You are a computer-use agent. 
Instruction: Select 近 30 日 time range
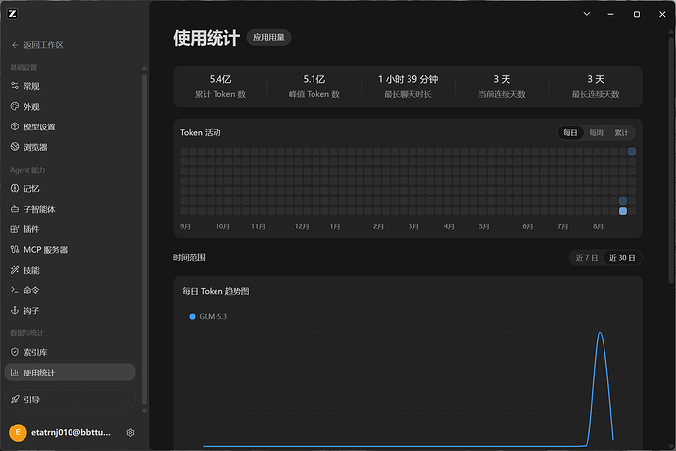[x=622, y=258]
